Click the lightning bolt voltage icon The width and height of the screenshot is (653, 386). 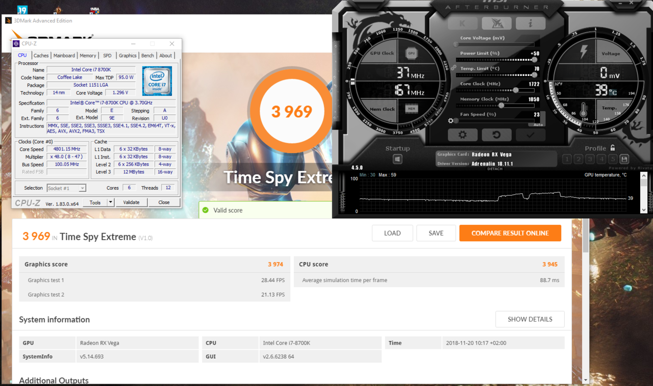(x=584, y=52)
